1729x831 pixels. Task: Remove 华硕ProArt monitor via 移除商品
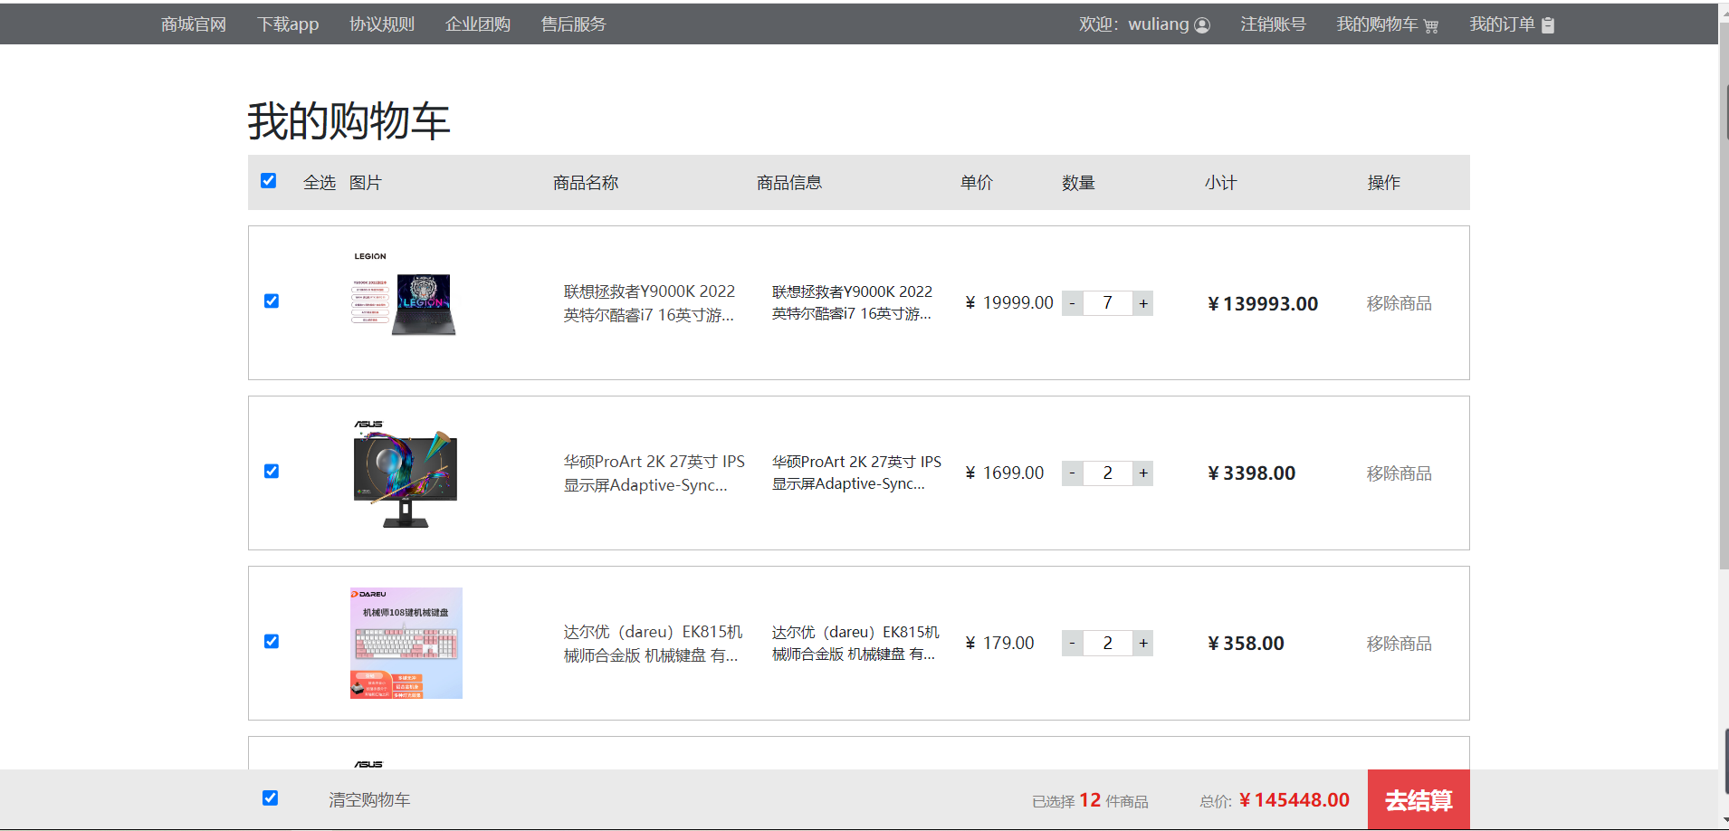[1399, 473]
